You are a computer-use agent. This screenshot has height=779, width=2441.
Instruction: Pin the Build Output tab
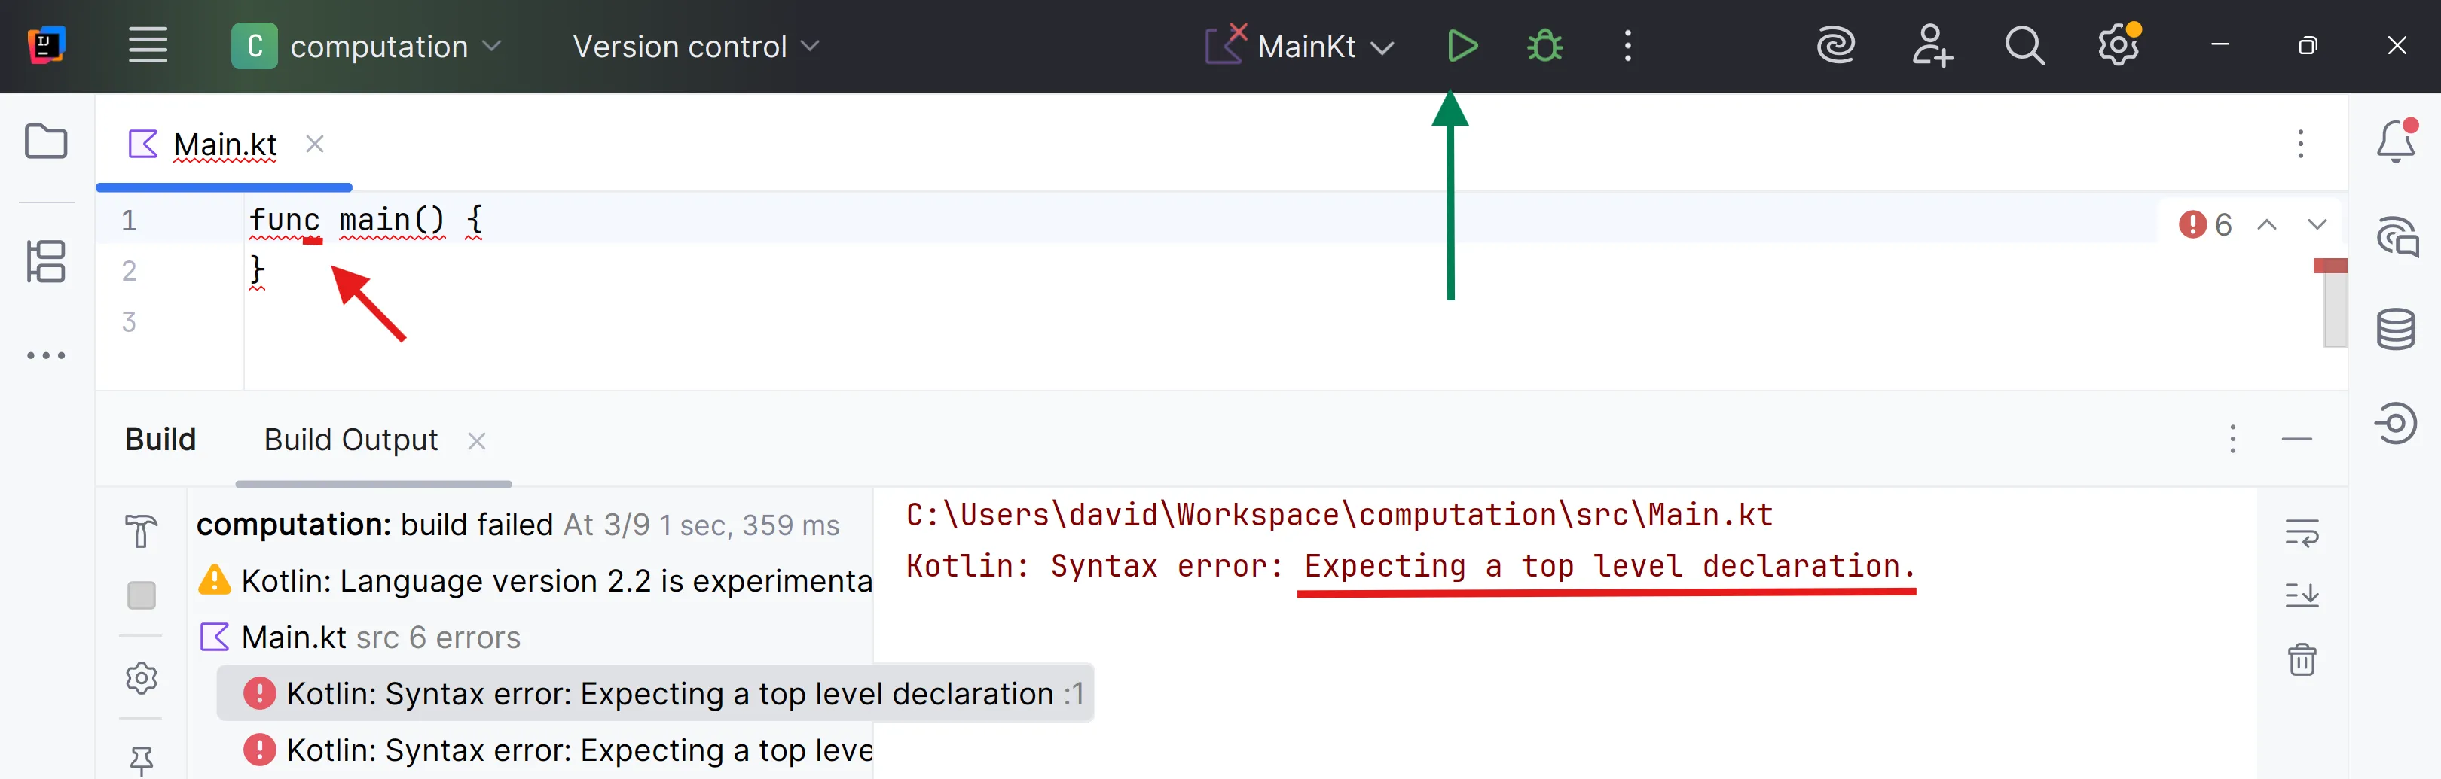point(141,759)
